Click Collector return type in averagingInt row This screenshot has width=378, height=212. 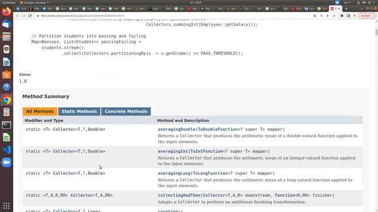pyautogui.click(x=64, y=151)
